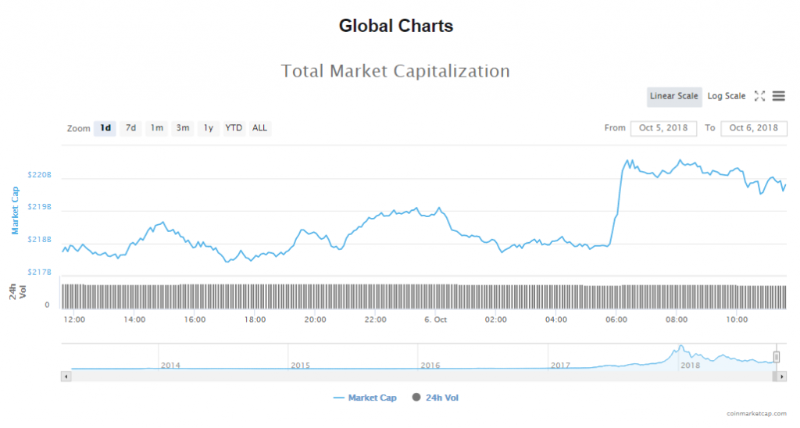Screen dimensions: 800x428
Task: Click the navigator left scroll arrow
Action: coord(66,376)
